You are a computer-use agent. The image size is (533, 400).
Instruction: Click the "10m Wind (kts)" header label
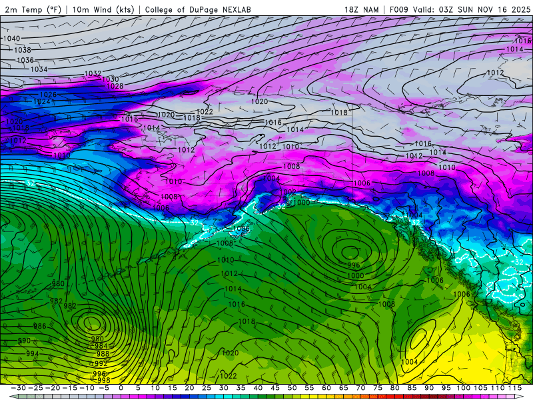pyautogui.click(x=103, y=9)
